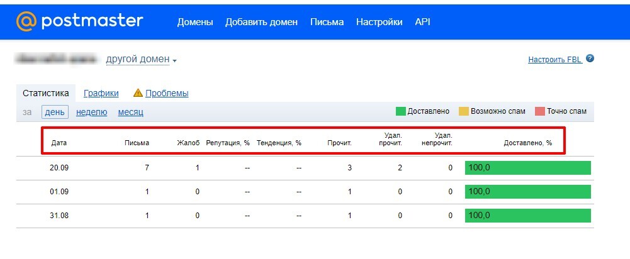Click letters count 7 in 20.09 row
Screen dimensions: 630x259
pos(147,168)
